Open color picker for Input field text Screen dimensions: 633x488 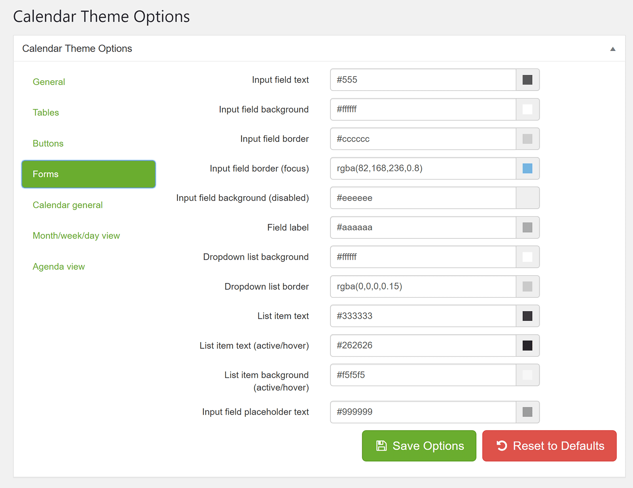[x=527, y=79]
